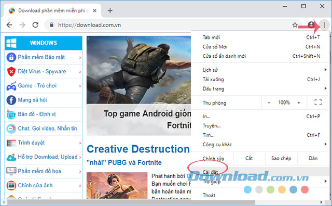Click the three-dot Chrome menu button
Image resolution: width=332 pixels, height=206 pixels.
tap(324, 25)
